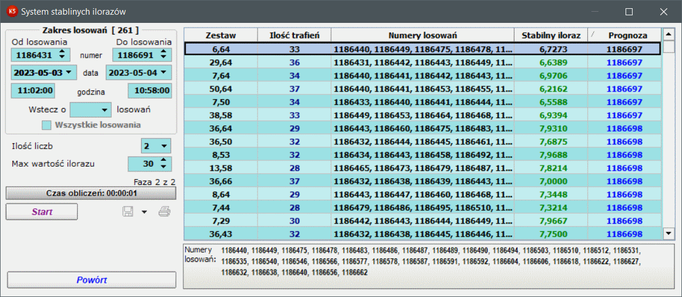The image size is (682, 297).
Task: Select the row with Zestaw 36,43
Action: (x=423, y=234)
